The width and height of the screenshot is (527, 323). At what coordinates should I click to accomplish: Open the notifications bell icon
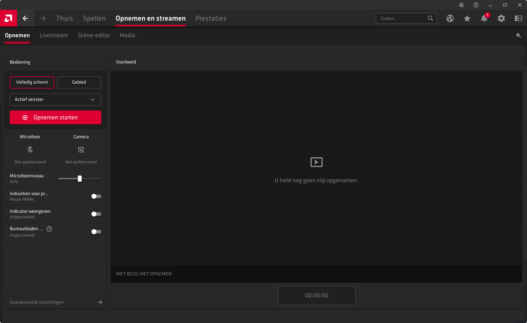pyautogui.click(x=484, y=18)
